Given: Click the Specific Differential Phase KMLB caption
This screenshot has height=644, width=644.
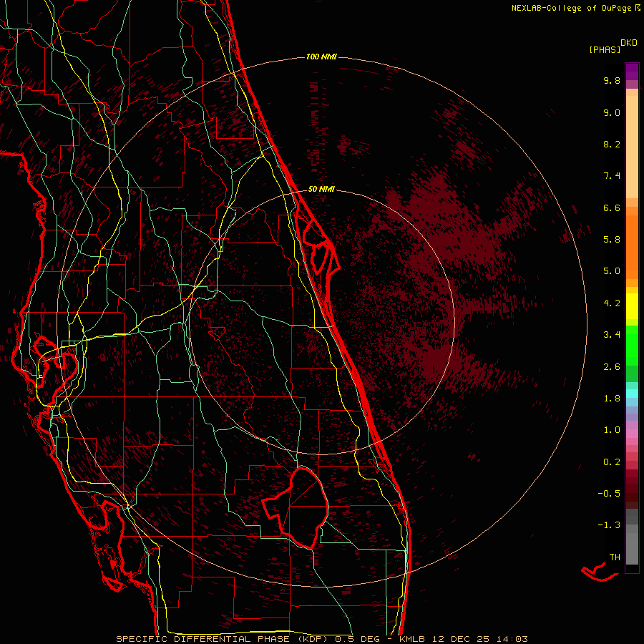Looking at the screenshot, I should pyautogui.click(x=321, y=639).
